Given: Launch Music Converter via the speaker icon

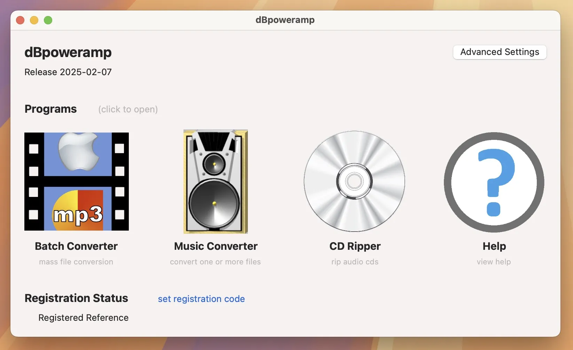Looking at the screenshot, I should click(x=215, y=181).
